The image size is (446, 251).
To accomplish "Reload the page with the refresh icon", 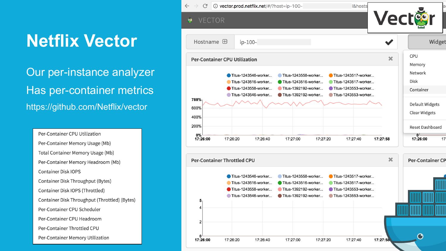I will click(205, 6).
